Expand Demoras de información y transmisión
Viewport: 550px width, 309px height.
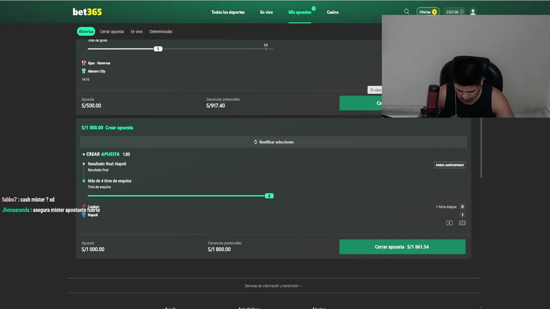click(x=273, y=286)
